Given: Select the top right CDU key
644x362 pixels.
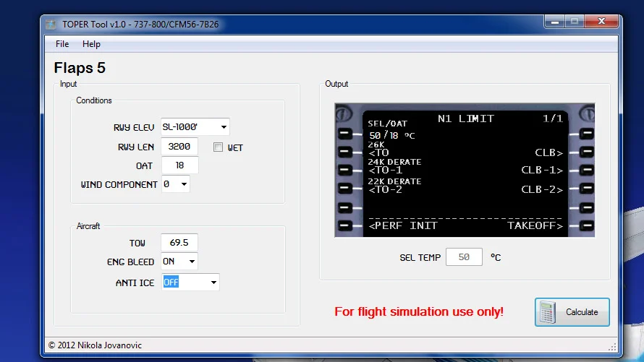Looking at the screenshot, I should 587,134.
